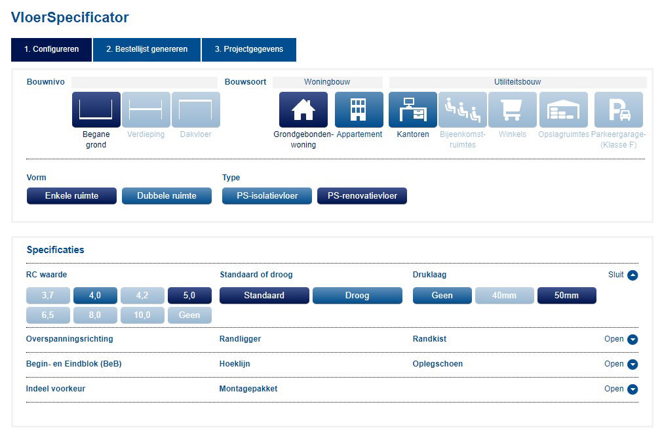The image size is (662, 436).
Task: Click the Winkels shopping cart icon
Action: (512, 109)
